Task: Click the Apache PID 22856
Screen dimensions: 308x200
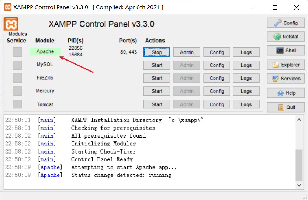Action: click(x=75, y=48)
